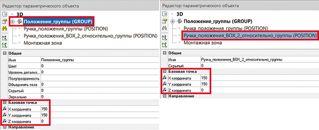The height and width of the screenshot is (130, 319).
Task: Collapse Общие section in left editor
Action: point(4,54)
